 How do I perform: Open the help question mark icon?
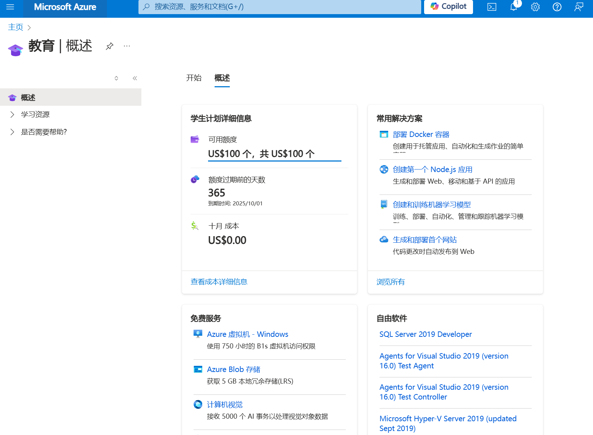click(557, 7)
